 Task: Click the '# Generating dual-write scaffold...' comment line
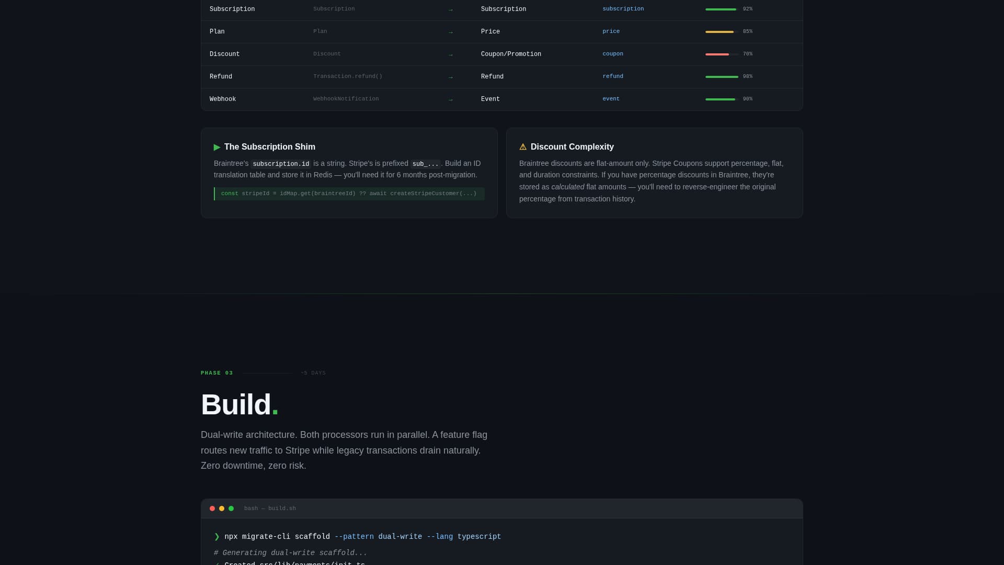[291, 553]
